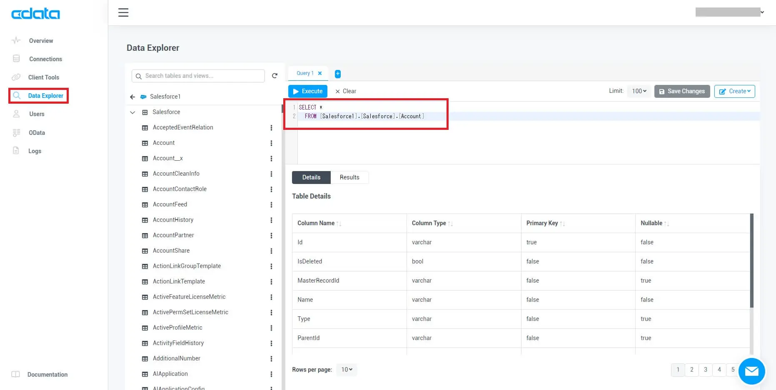
Task: Open options menu for AccountPartner
Action: pyautogui.click(x=271, y=236)
